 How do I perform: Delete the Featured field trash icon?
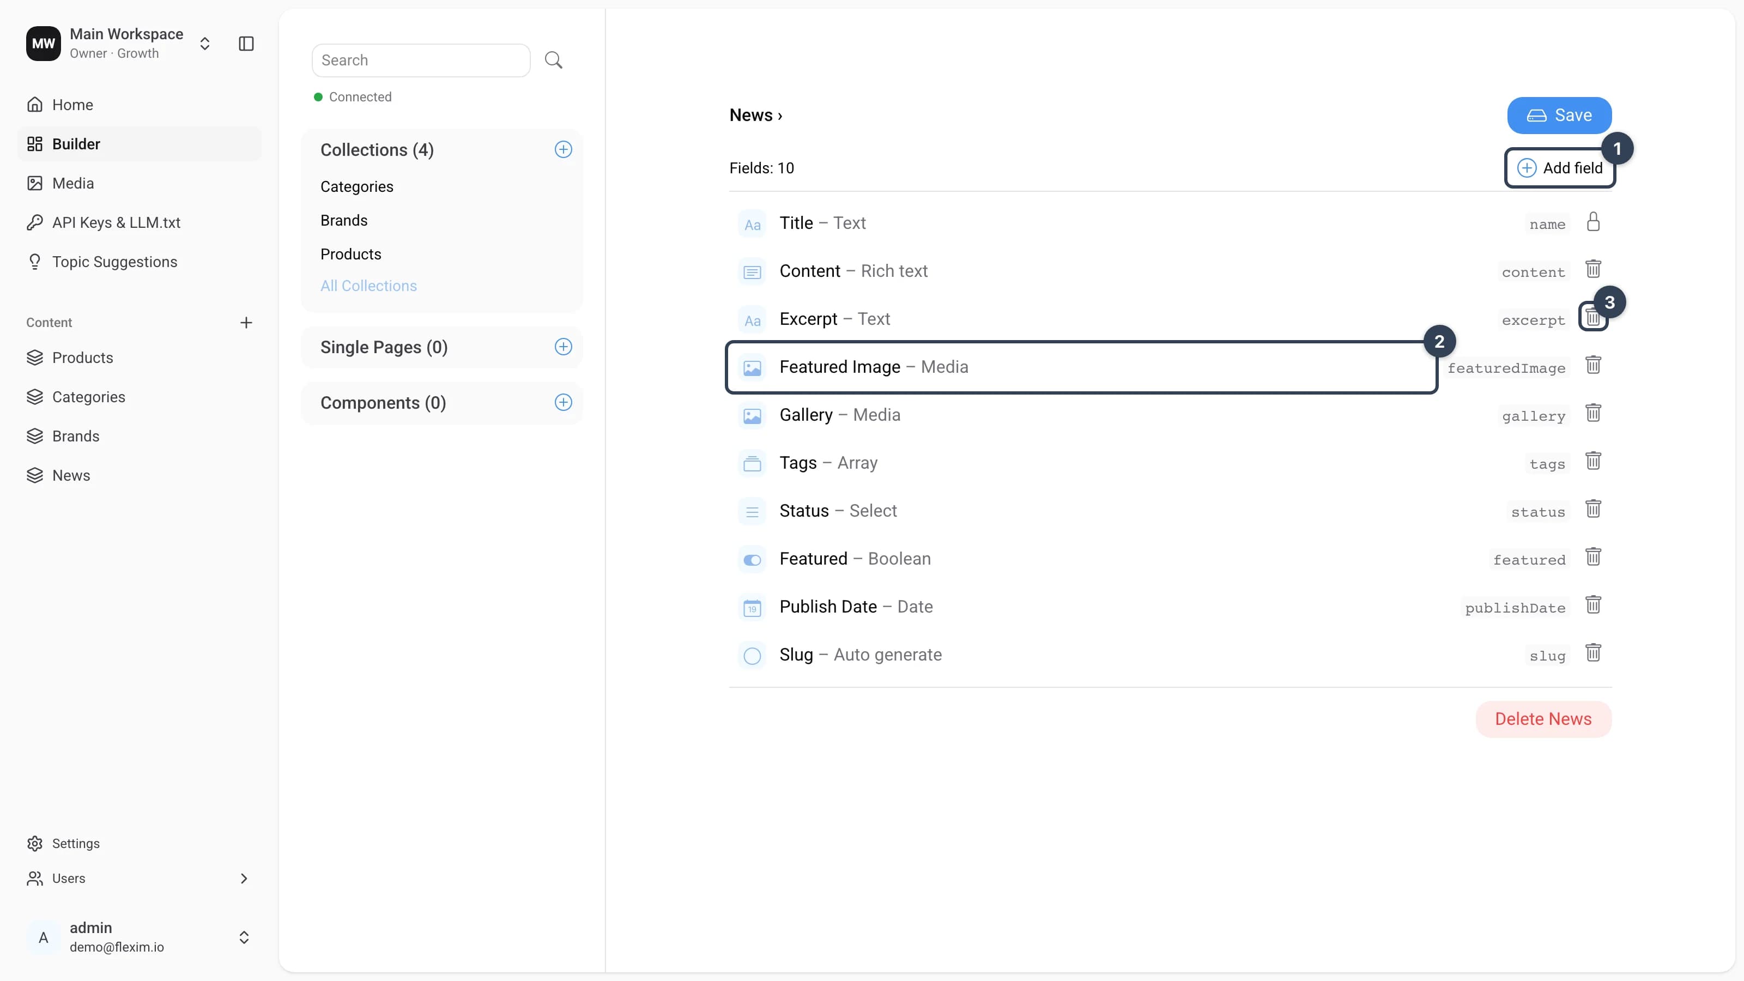1593,557
